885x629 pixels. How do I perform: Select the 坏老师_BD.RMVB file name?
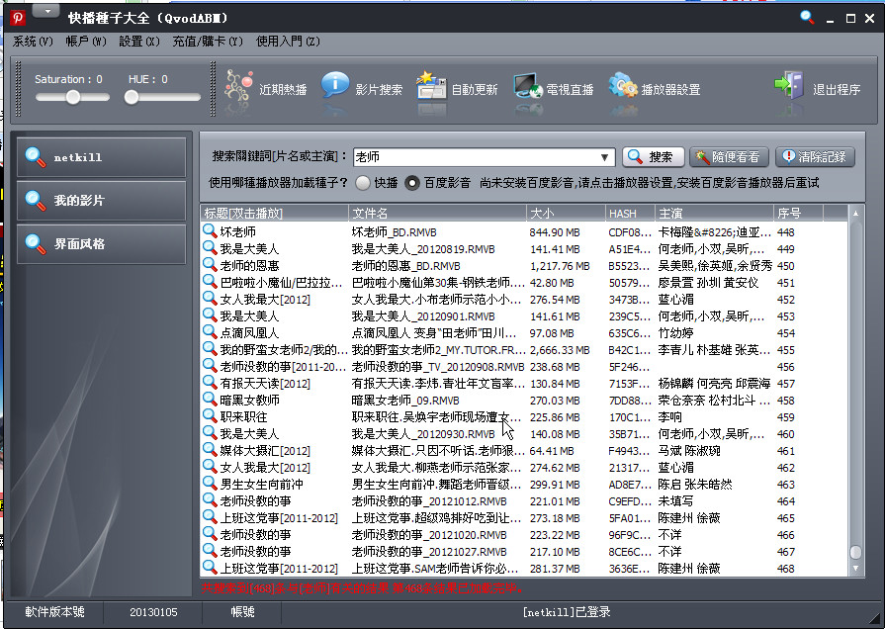tap(394, 232)
